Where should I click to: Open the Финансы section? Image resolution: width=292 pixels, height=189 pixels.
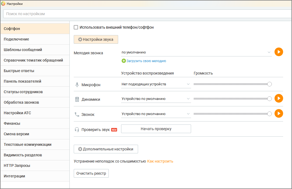[35, 123]
